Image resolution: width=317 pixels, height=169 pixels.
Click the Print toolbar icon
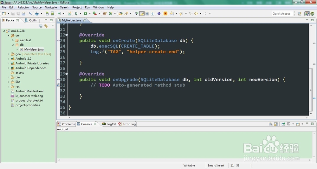click(24, 14)
